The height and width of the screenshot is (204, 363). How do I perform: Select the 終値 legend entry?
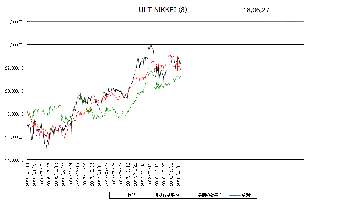click(x=126, y=195)
